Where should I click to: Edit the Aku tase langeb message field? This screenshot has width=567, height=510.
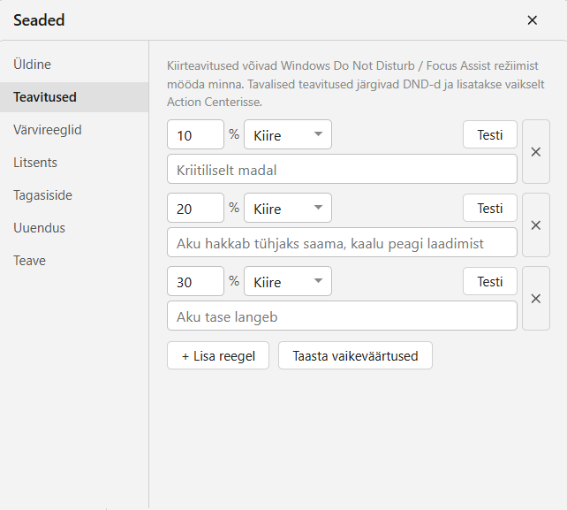pyautogui.click(x=342, y=316)
